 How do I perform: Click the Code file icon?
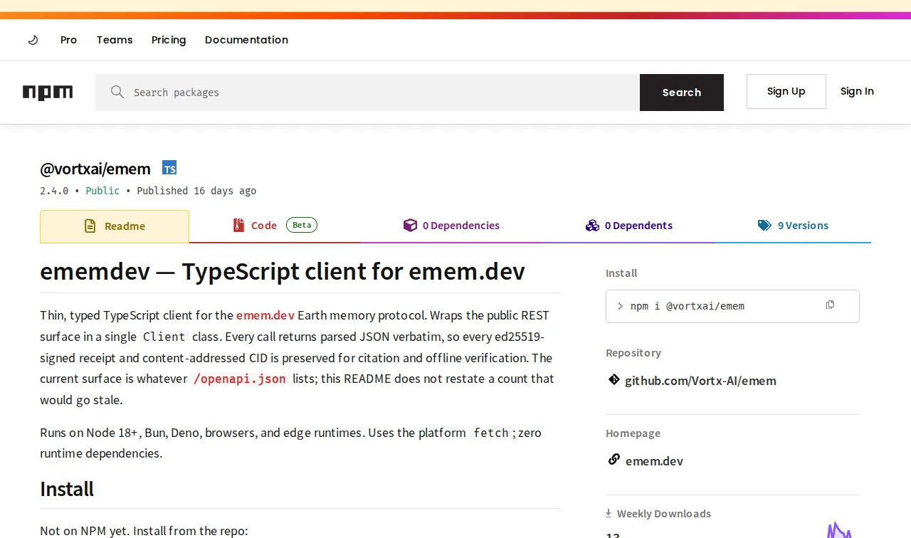[x=238, y=226]
